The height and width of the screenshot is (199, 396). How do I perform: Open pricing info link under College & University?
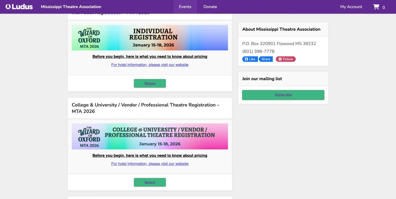coord(150,156)
